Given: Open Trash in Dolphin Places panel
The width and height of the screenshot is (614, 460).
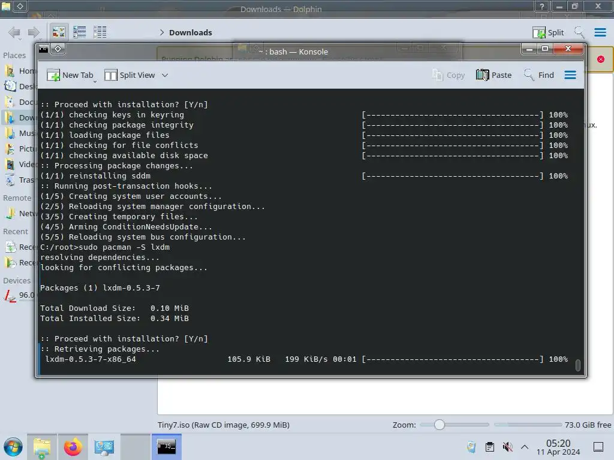Looking at the screenshot, I should (x=20, y=180).
